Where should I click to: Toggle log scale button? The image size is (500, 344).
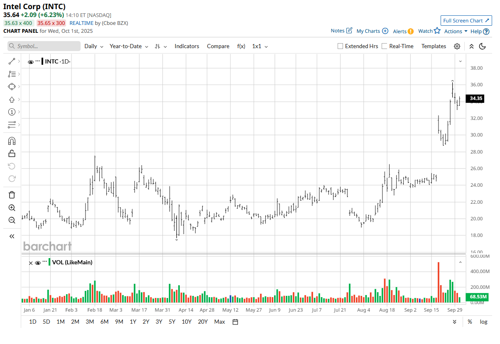(x=483, y=322)
